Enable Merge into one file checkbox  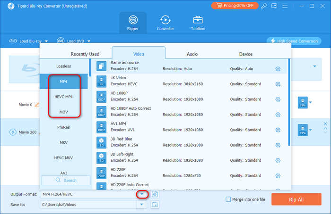(228, 199)
